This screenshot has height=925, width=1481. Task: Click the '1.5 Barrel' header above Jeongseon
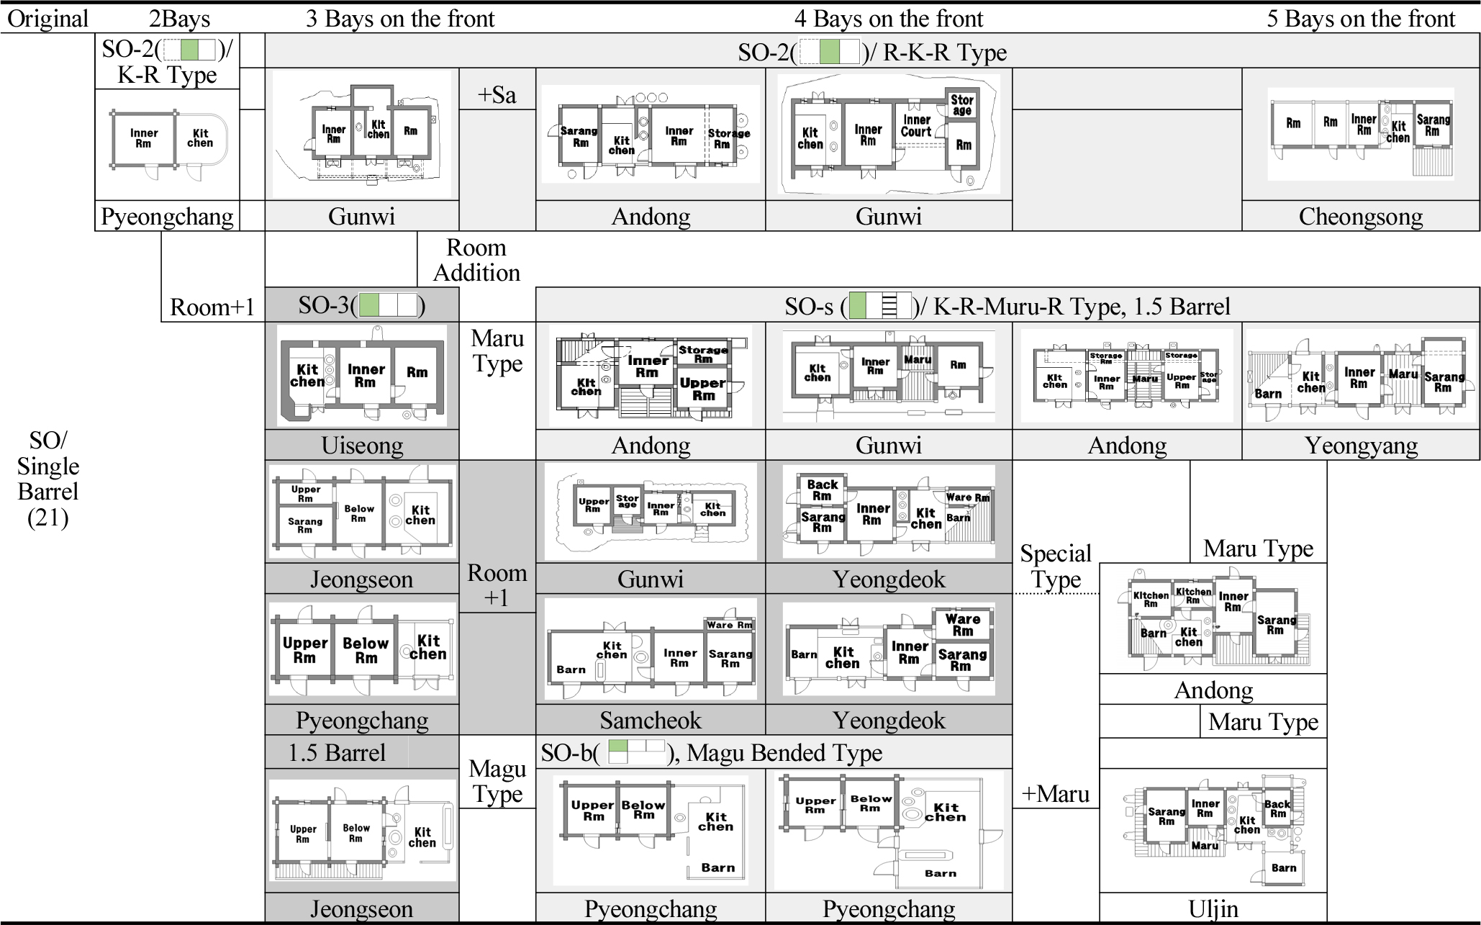(337, 752)
